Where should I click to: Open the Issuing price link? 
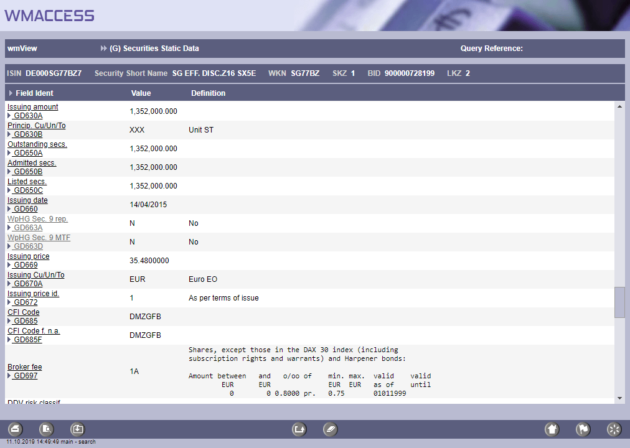(x=29, y=256)
